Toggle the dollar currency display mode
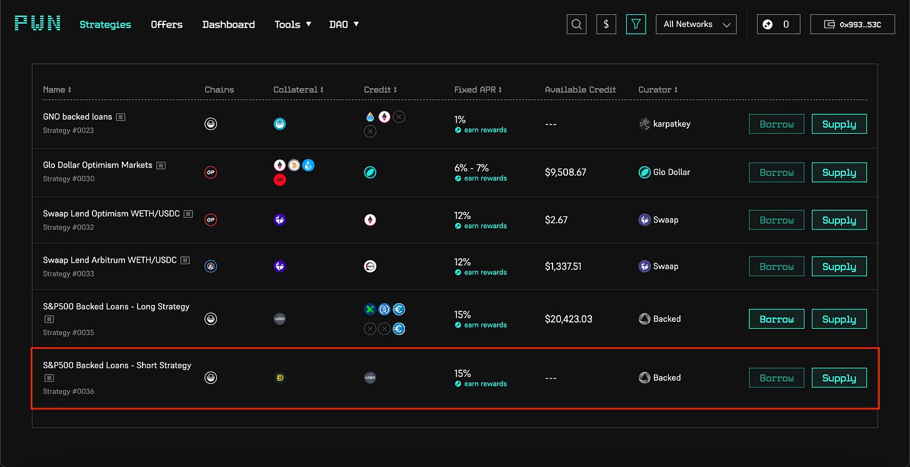The height and width of the screenshot is (467, 910). (x=606, y=24)
